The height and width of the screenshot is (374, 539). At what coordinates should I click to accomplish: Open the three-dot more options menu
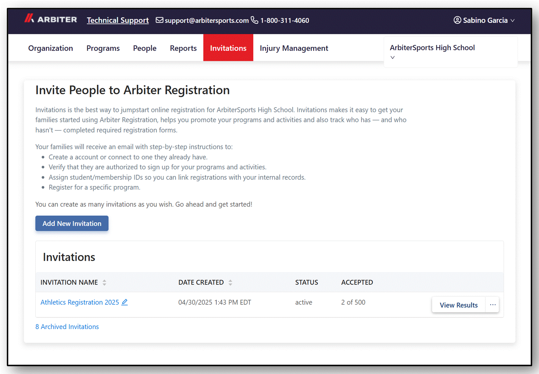pyautogui.click(x=493, y=305)
